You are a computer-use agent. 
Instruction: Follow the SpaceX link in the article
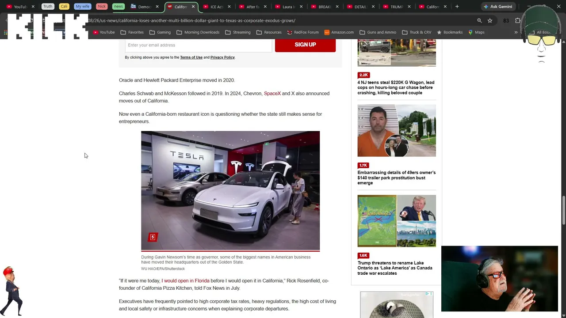[272, 94]
